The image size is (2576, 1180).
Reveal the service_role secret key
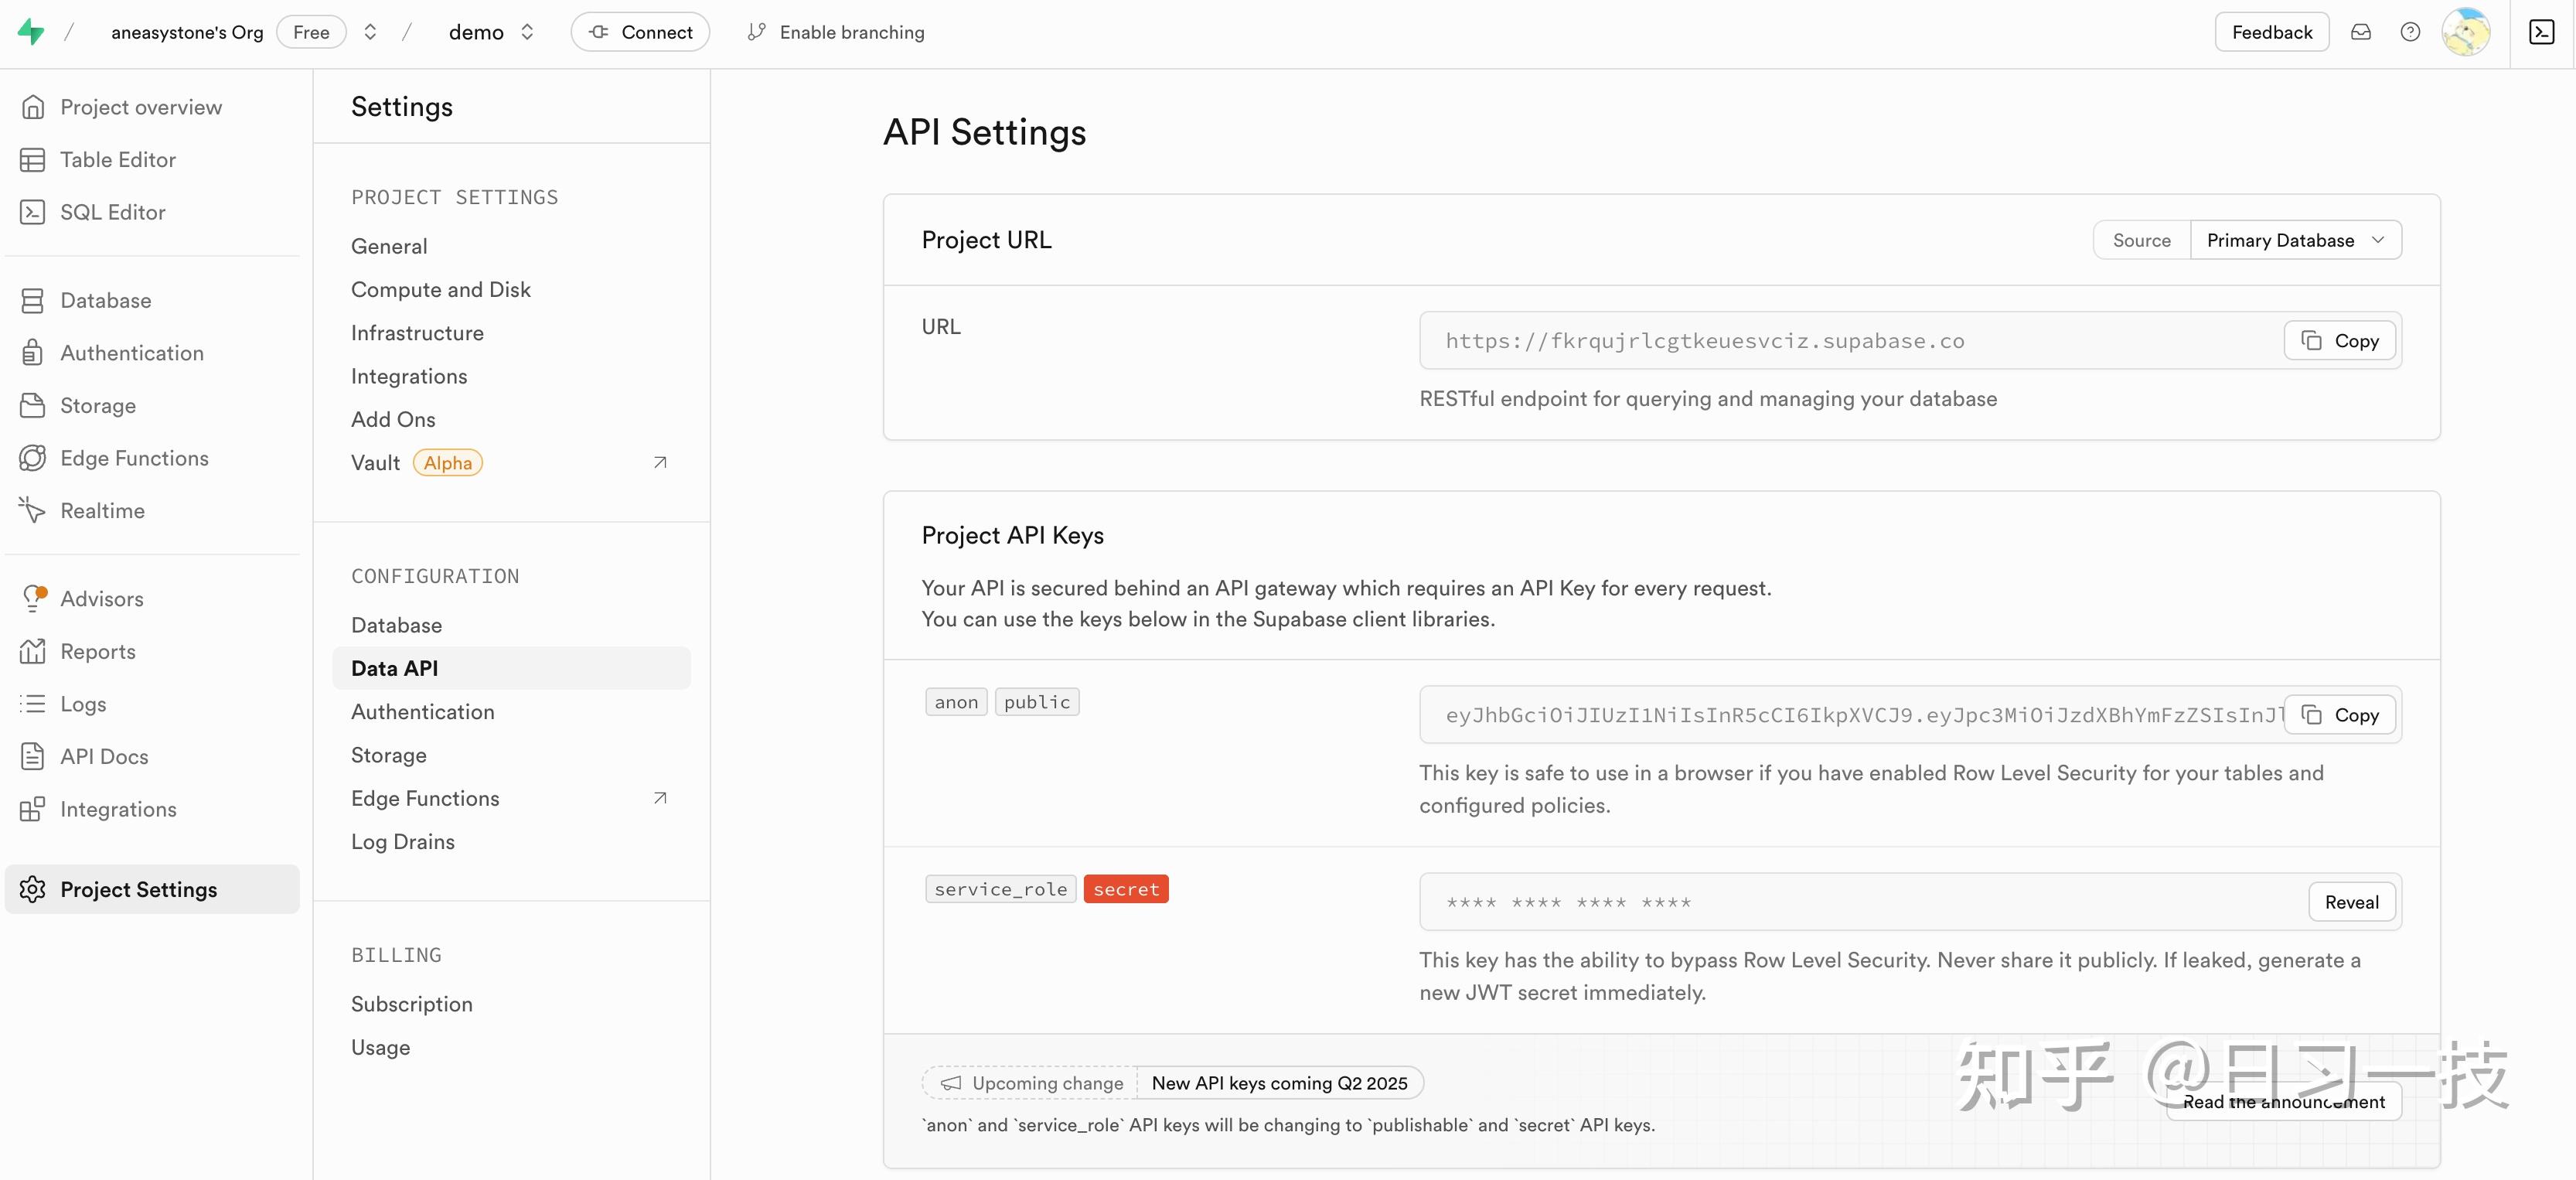point(2351,901)
